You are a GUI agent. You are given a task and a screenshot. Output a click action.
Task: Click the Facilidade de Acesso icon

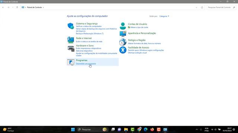coord(123,50)
